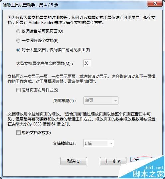
Task: Open the 文档缩放 combo box showing 1 倍
Action: coord(99,143)
